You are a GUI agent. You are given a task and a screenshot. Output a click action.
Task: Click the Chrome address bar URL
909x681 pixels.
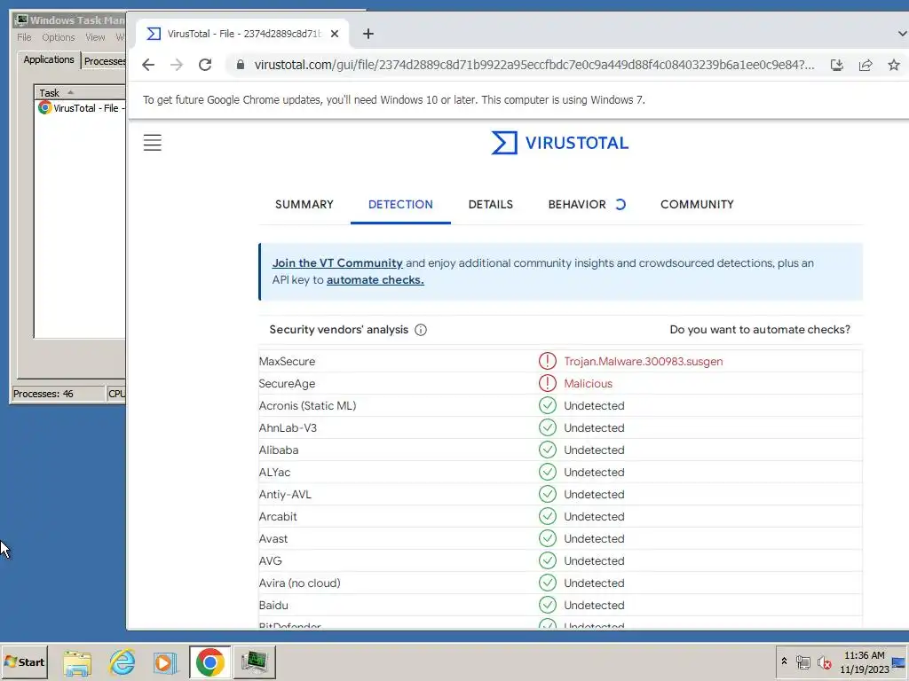[x=534, y=65]
